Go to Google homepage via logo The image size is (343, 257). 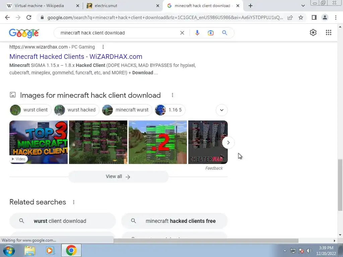coord(24,33)
